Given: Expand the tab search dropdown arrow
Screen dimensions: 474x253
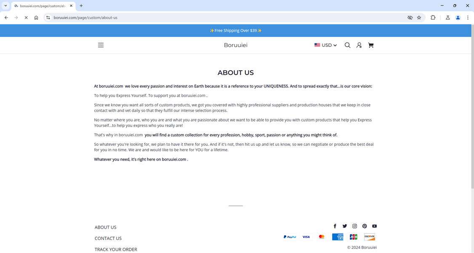Looking at the screenshot, I should click(x=5, y=6).
